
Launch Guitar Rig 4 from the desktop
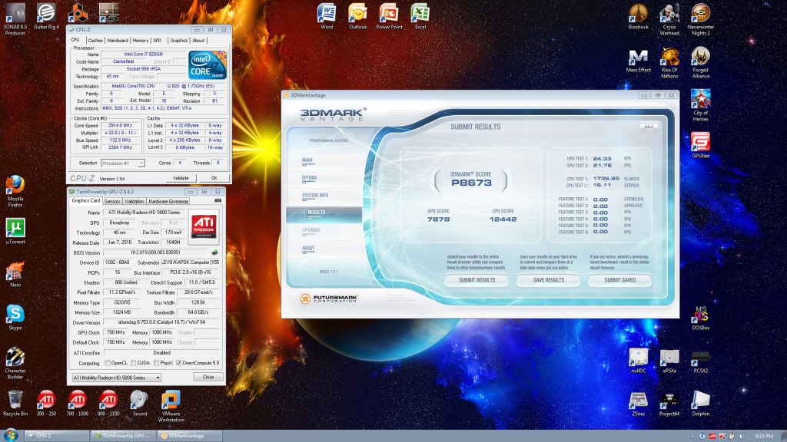click(46, 17)
